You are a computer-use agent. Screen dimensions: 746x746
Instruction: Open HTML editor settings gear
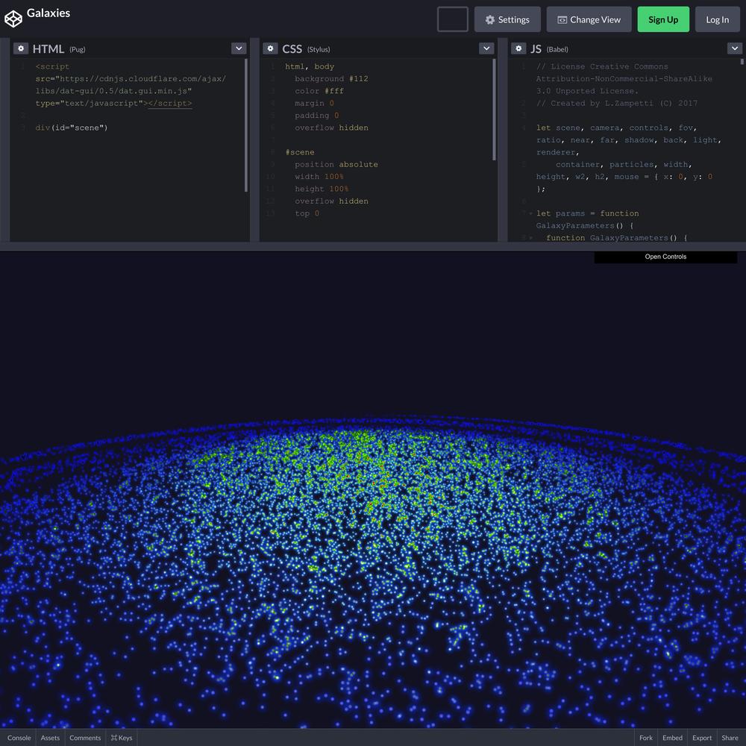coord(21,48)
